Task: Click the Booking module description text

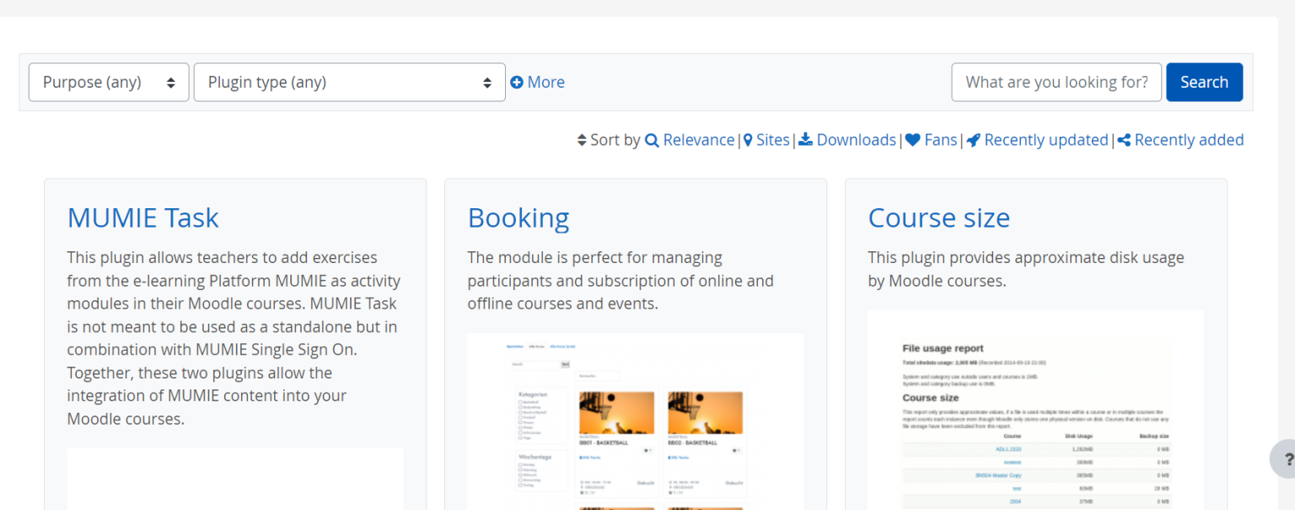Action: 621,280
